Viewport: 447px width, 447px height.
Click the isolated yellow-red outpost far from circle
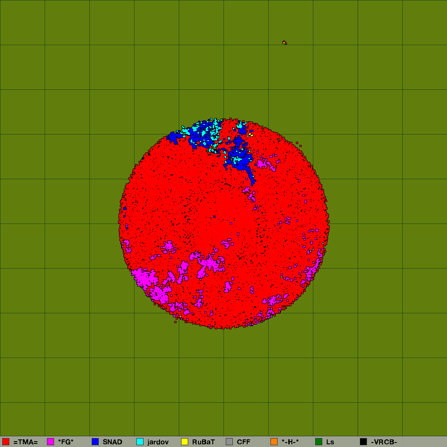[x=284, y=43]
